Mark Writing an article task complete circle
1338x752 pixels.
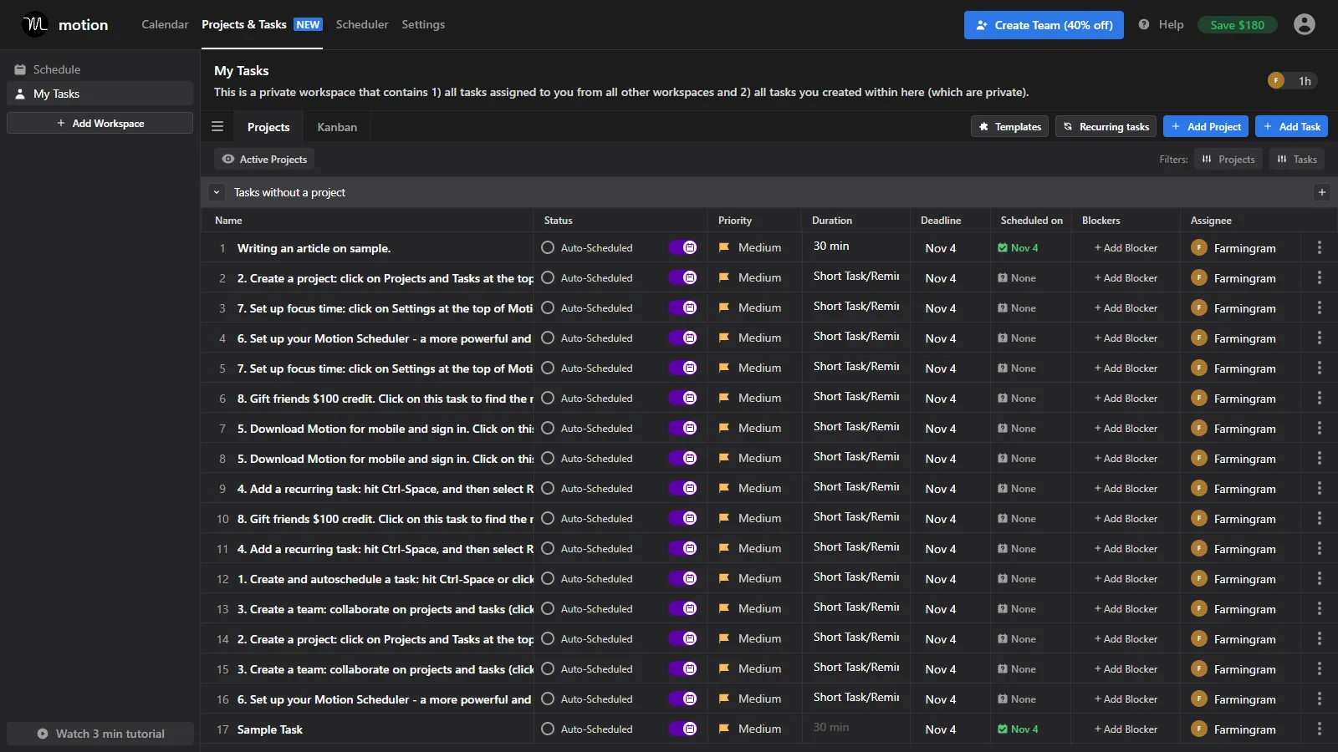(x=548, y=247)
